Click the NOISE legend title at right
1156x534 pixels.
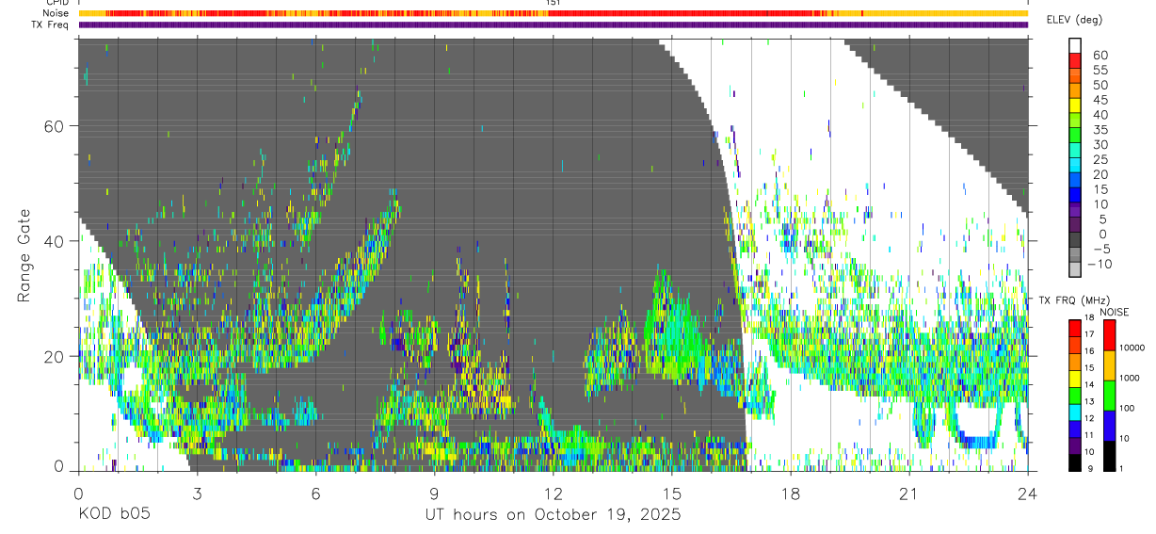pos(1114,312)
